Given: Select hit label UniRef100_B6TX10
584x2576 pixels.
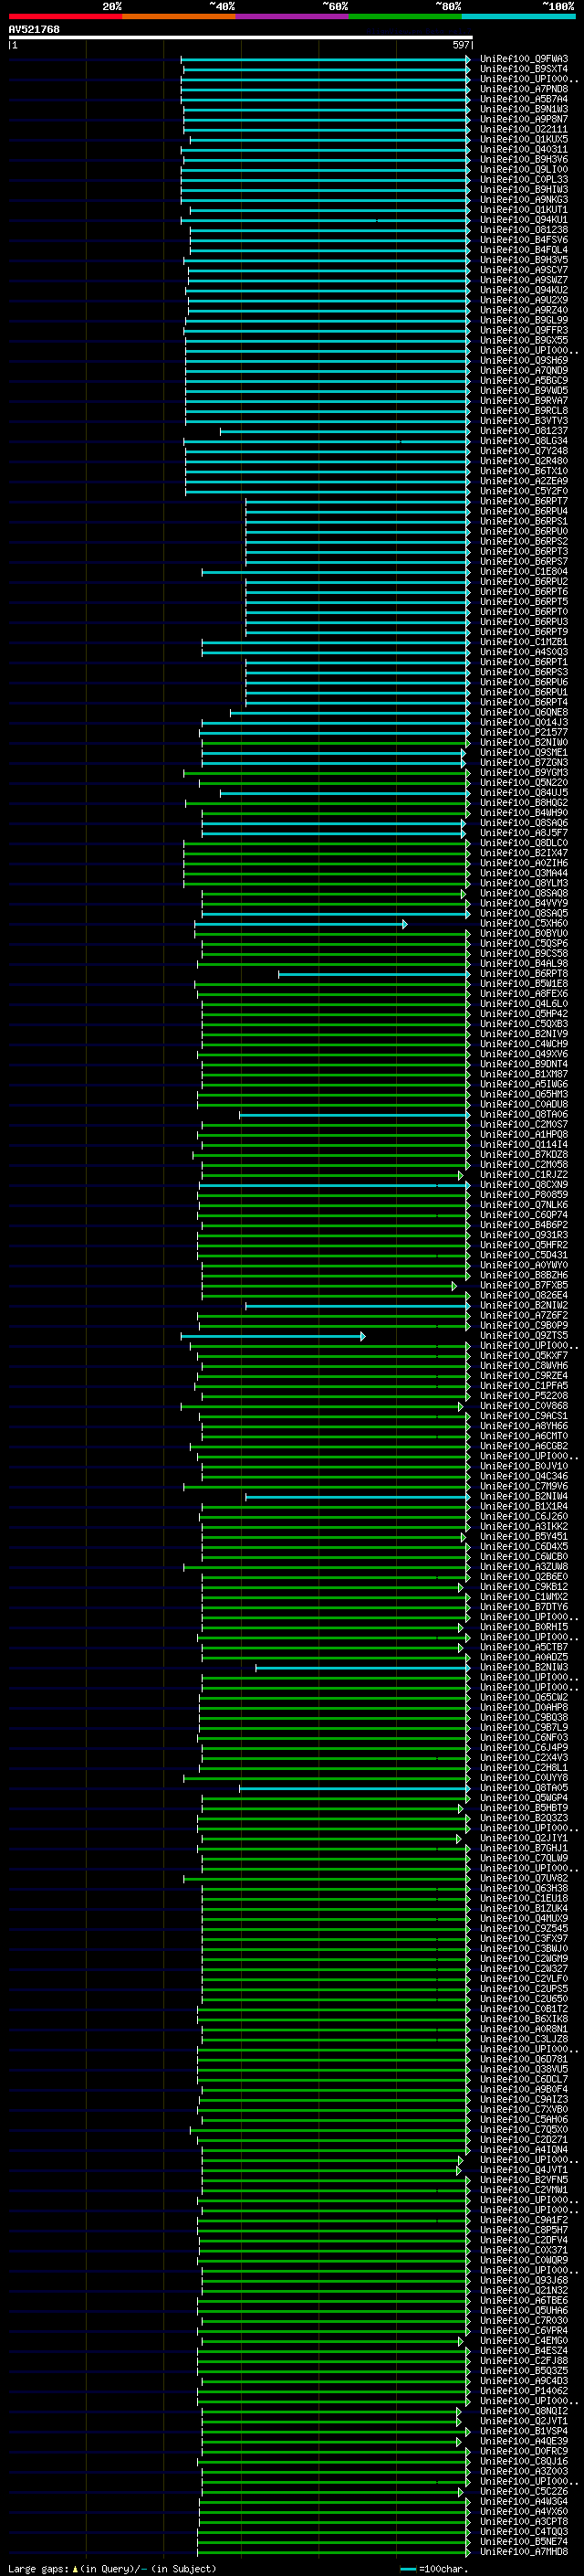Looking at the screenshot, I should (x=524, y=471).
